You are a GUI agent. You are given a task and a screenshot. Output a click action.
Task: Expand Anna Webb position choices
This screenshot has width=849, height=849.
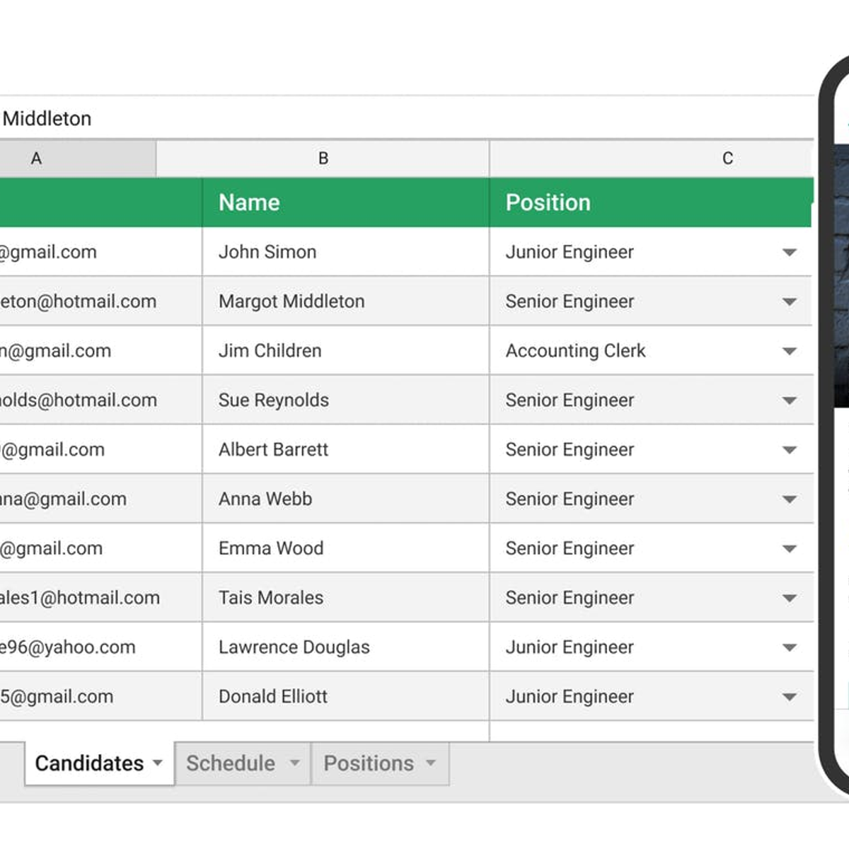790,499
